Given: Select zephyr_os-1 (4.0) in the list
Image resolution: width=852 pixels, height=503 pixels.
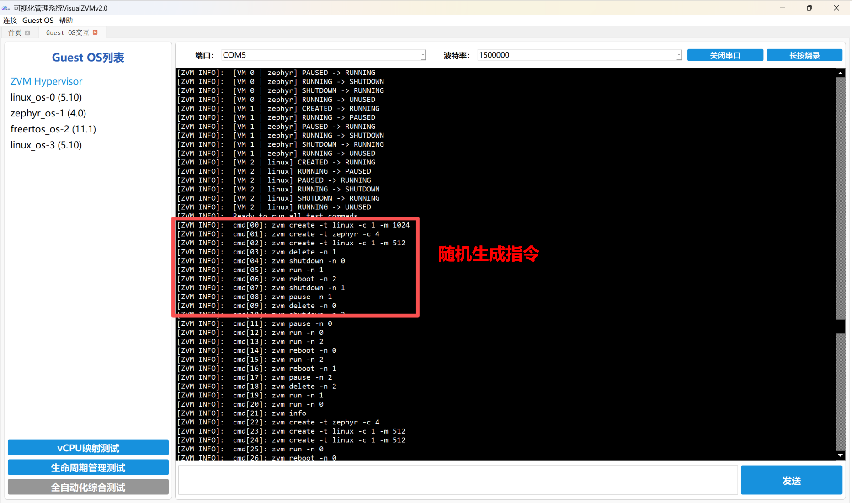Looking at the screenshot, I should pos(48,113).
